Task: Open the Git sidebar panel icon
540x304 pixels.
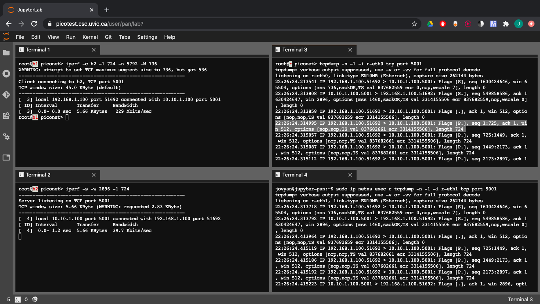Action: pos(6,95)
